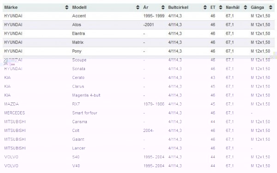Click the Volvo S40 model cell
Image resolution: width=277 pixels, height=173 pixels.
[76, 157]
